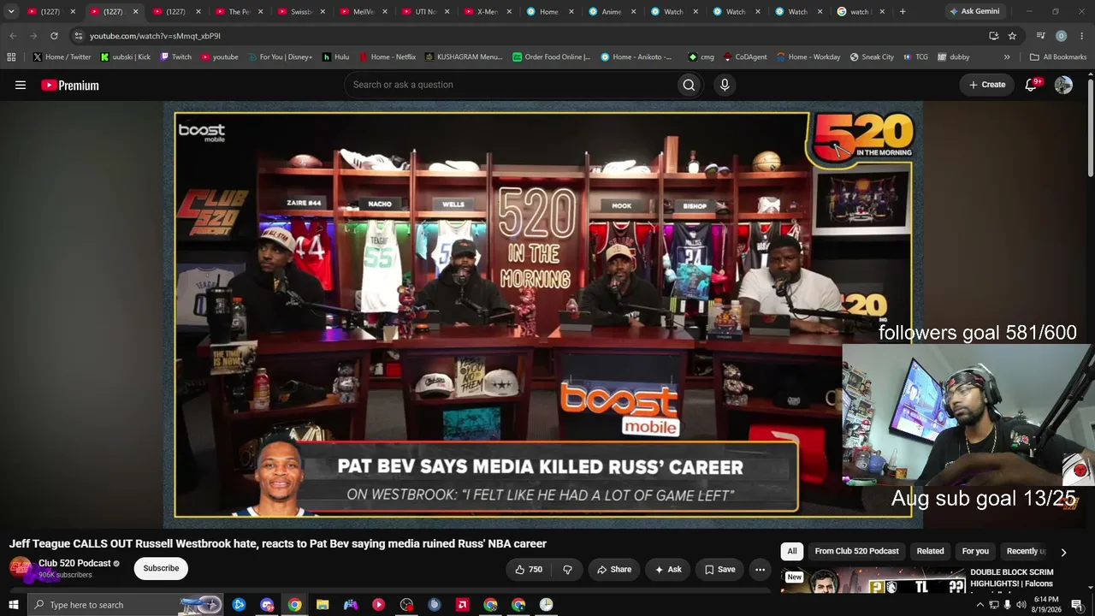This screenshot has height=616, width=1095.
Task: Show more bookmarks overflow chevron
Action: (x=1007, y=57)
